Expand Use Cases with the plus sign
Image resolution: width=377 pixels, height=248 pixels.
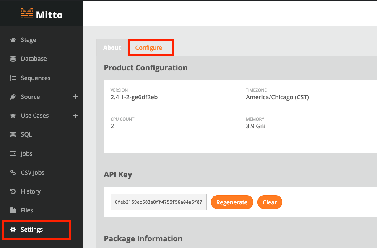[75, 116]
